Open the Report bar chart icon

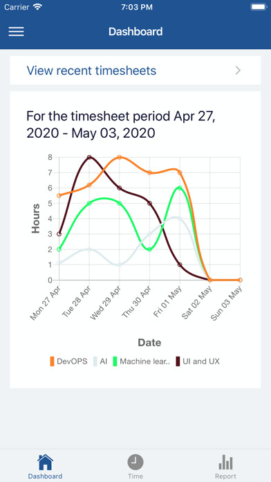click(225, 462)
